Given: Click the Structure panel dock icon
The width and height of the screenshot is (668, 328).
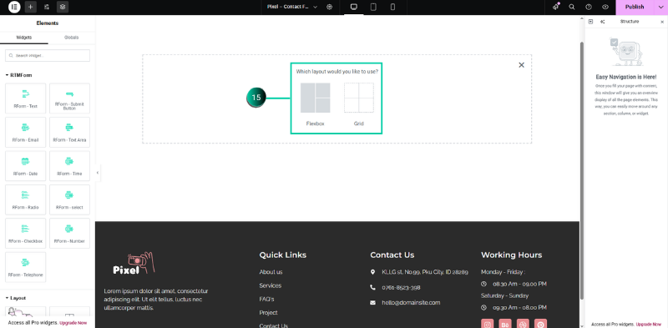Looking at the screenshot, I should [x=590, y=22].
